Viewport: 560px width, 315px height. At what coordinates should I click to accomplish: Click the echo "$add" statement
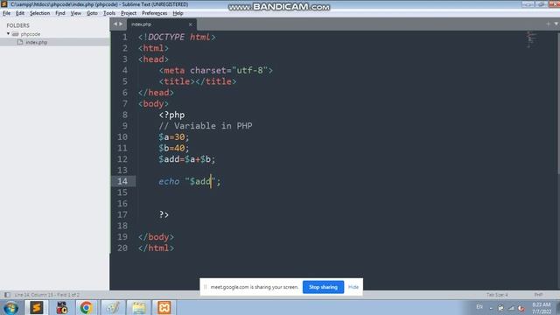190,181
